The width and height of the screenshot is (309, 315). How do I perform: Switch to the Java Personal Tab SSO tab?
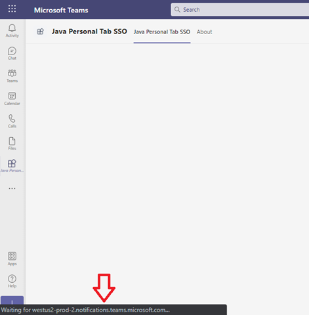162,32
